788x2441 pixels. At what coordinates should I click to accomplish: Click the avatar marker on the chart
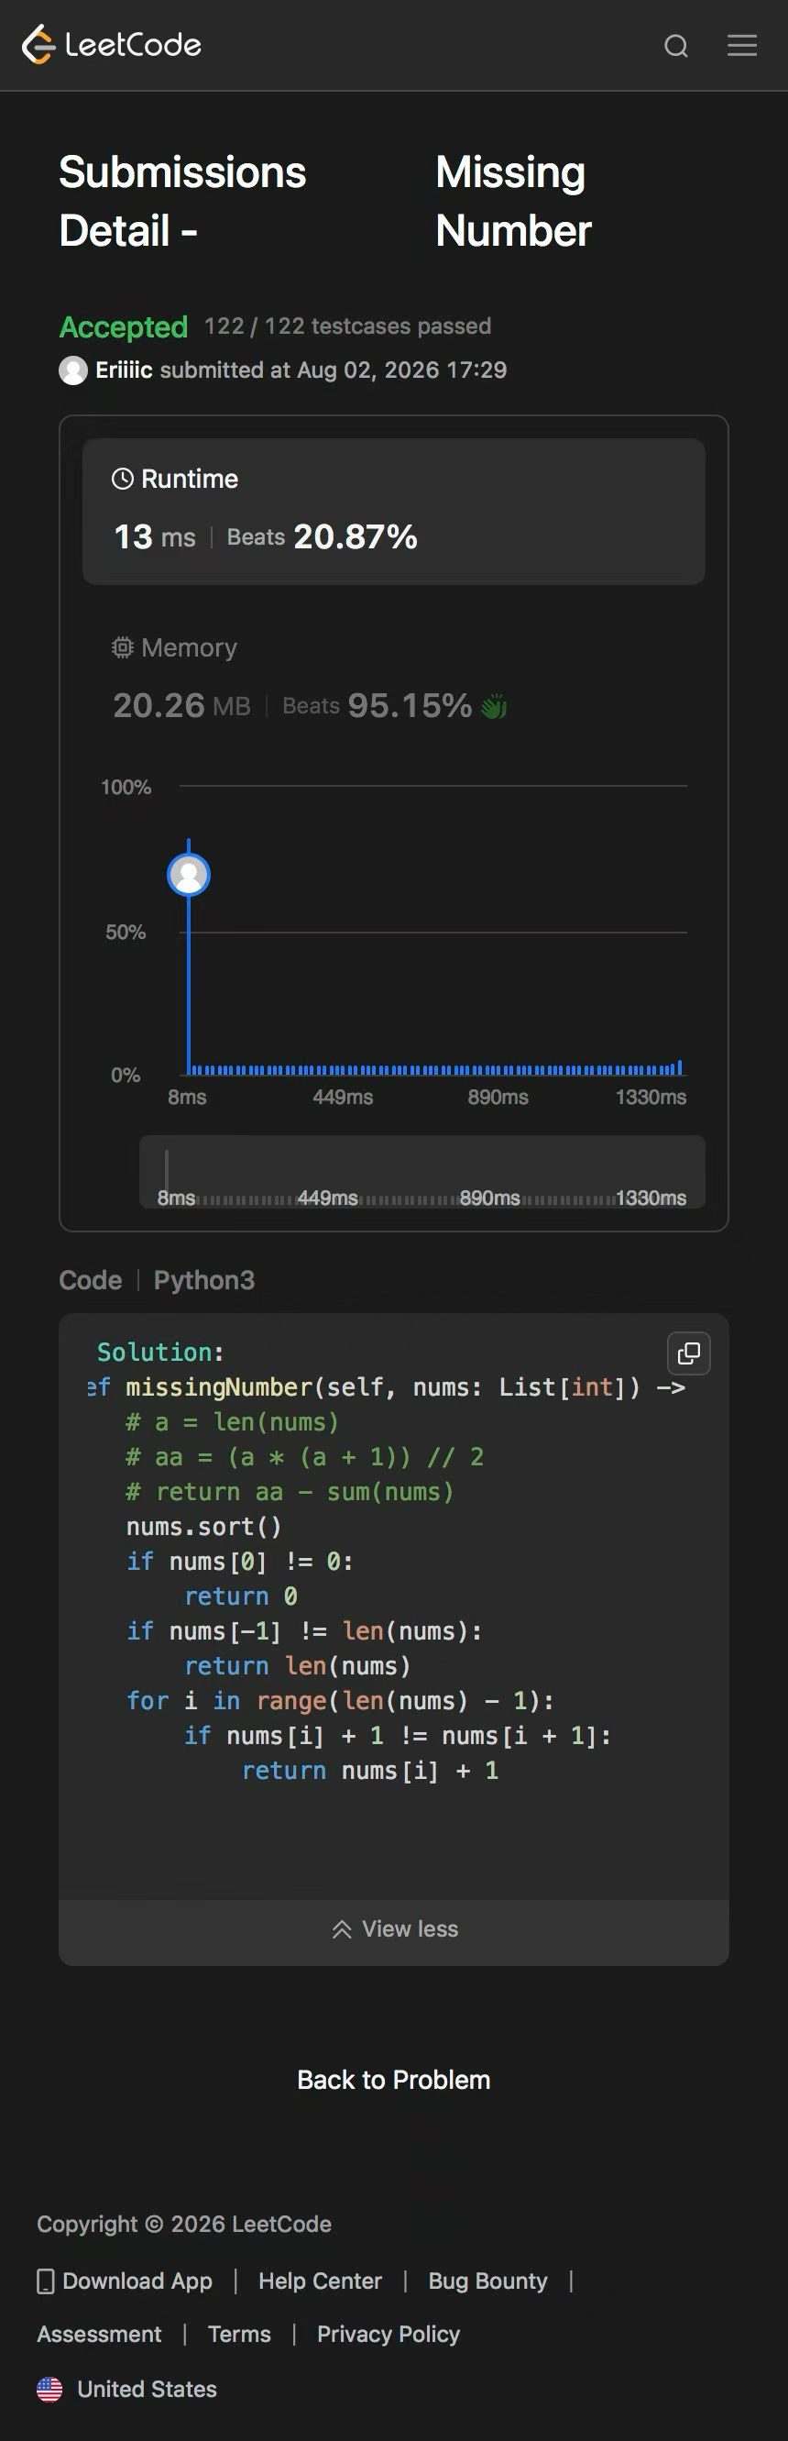[189, 875]
